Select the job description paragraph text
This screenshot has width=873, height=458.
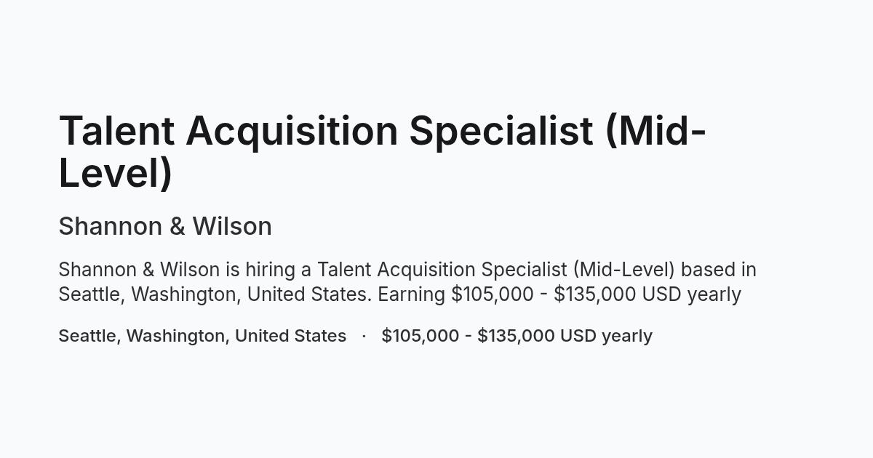coord(407,282)
